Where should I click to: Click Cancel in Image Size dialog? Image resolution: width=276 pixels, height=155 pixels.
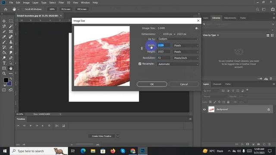[184, 84]
